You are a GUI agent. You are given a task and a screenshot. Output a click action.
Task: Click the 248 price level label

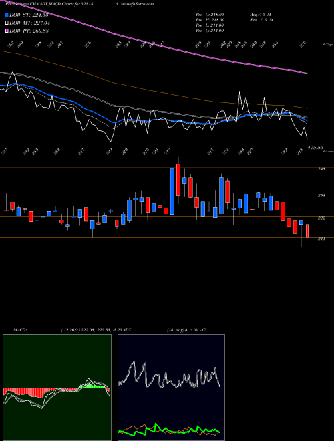coord(321,169)
